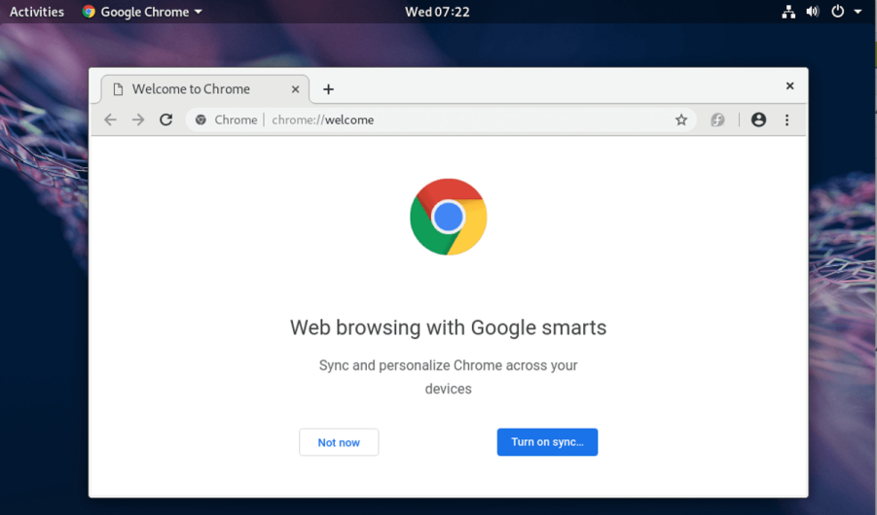
Task: Open the Flash extension icon in the toolbar
Action: pyautogui.click(x=717, y=120)
